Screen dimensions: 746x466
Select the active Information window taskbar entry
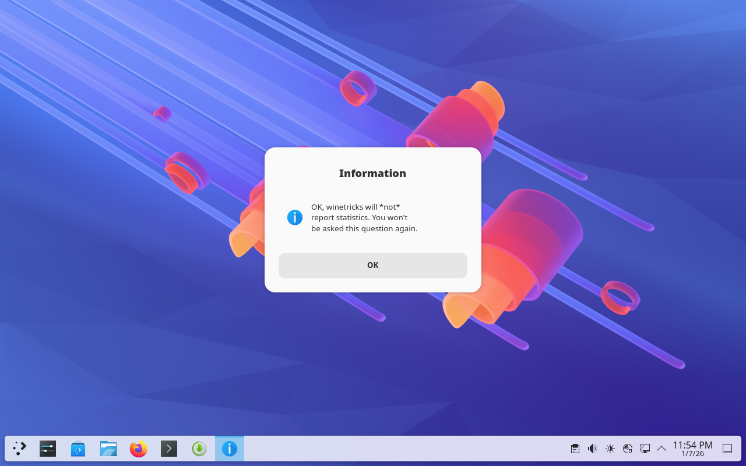[x=230, y=449]
